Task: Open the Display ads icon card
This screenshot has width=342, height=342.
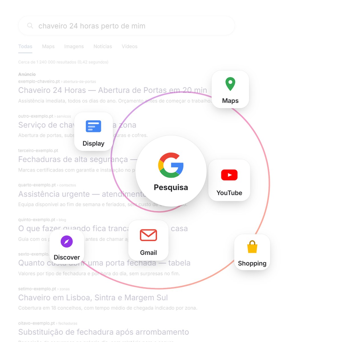Action: pos(93,131)
